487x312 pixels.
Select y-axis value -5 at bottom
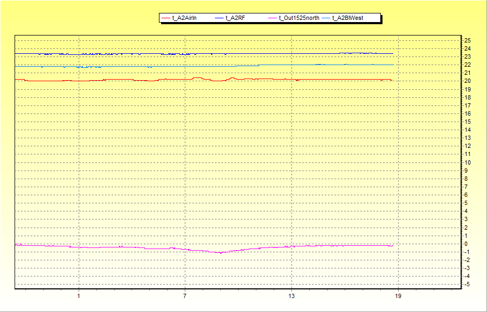(x=467, y=284)
